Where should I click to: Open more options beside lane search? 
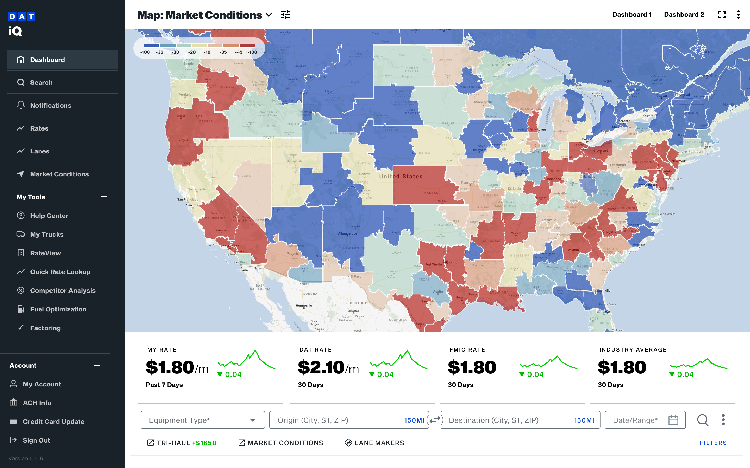(x=723, y=420)
